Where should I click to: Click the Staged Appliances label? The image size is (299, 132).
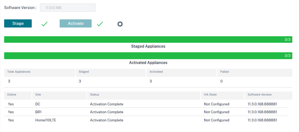tap(148, 46)
